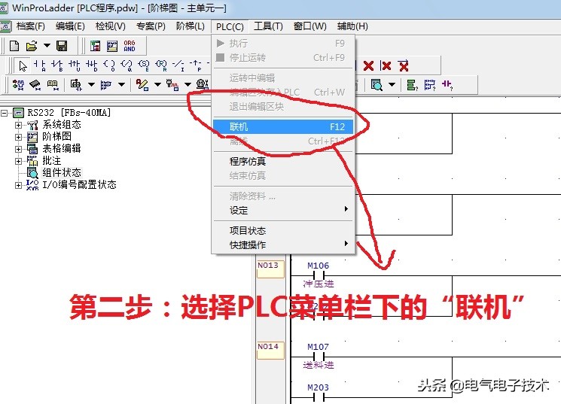Viewport: 561px width, 404px height.
Task: Click the delete horizontal line icon
Action: [x=403, y=65]
